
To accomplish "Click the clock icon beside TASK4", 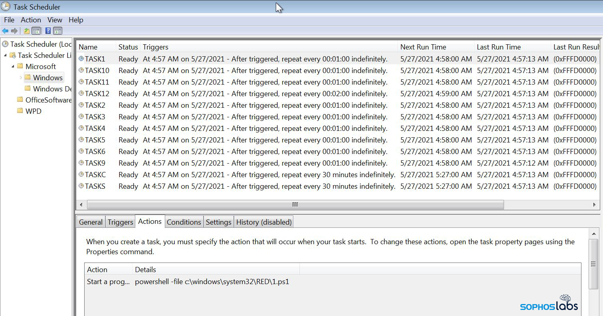I will pyautogui.click(x=81, y=128).
